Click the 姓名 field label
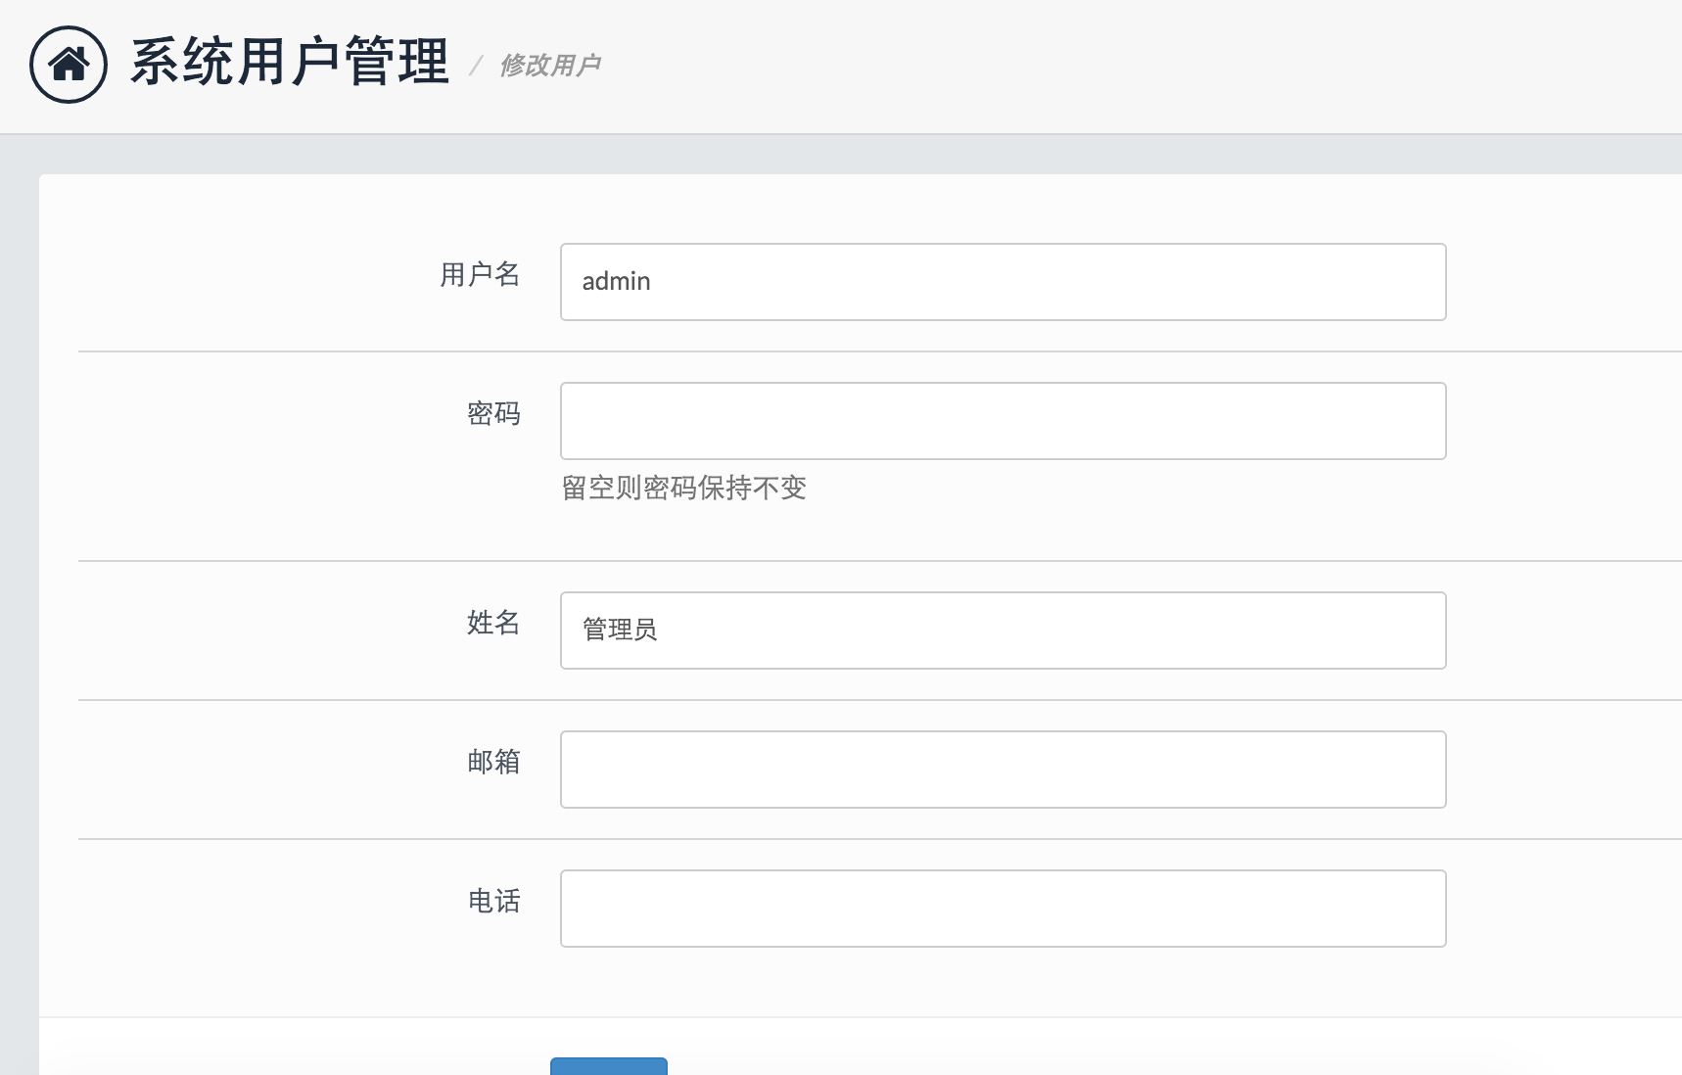Viewport: 1682px width, 1075px height. pyautogui.click(x=493, y=622)
